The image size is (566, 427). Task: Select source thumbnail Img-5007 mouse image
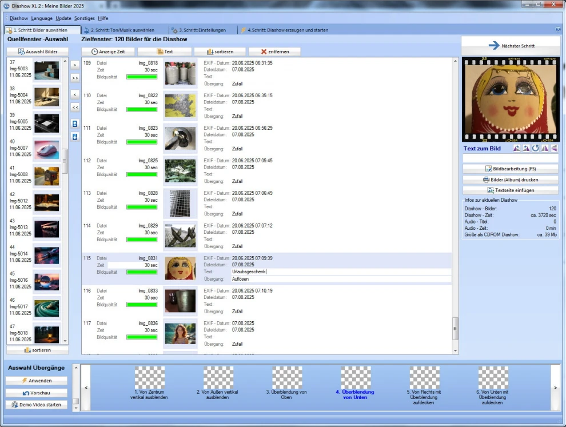click(46, 149)
